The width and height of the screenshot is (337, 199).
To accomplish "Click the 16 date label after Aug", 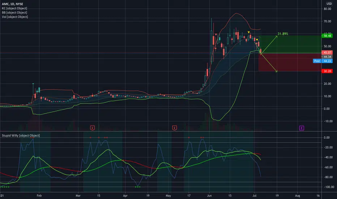I will click(x=318, y=195).
